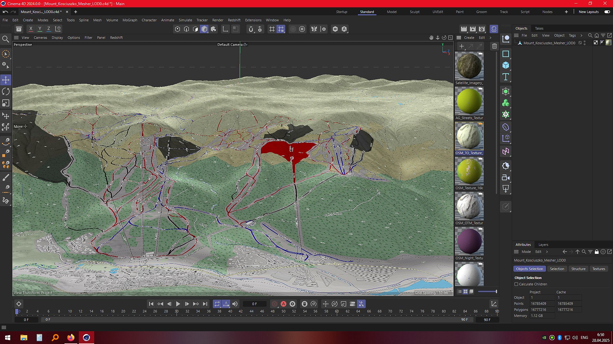613x344 pixels.
Task: Toggle the X axis lock
Action: coord(31,29)
